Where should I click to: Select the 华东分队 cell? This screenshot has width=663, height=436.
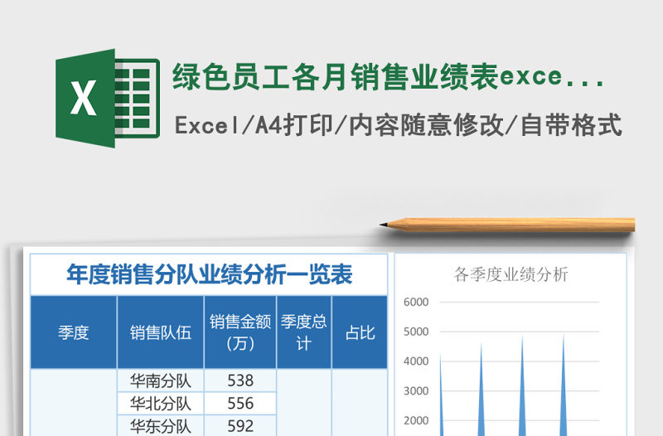click(160, 426)
